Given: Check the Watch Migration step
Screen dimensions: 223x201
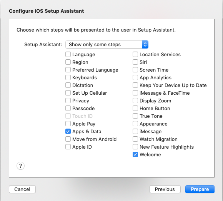Looking at the screenshot, I should tap(135, 139).
